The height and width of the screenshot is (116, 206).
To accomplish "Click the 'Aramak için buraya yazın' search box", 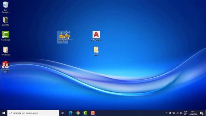I will pyautogui.click(x=33, y=113).
